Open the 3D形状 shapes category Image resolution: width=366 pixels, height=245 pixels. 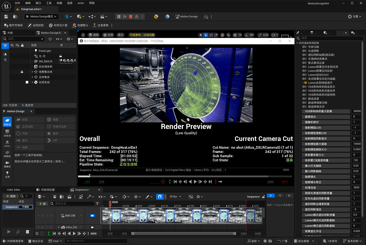pyautogui.click(x=7, y=133)
